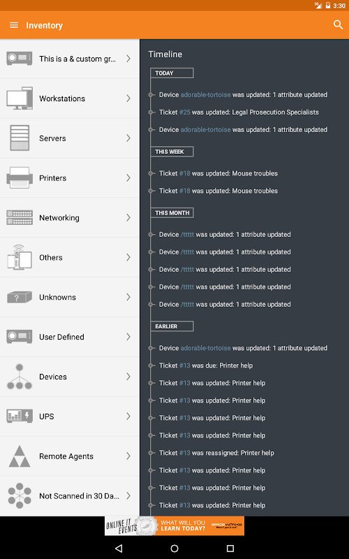Open the hamburger navigation menu
This screenshot has width=349, height=559.
(14, 25)
